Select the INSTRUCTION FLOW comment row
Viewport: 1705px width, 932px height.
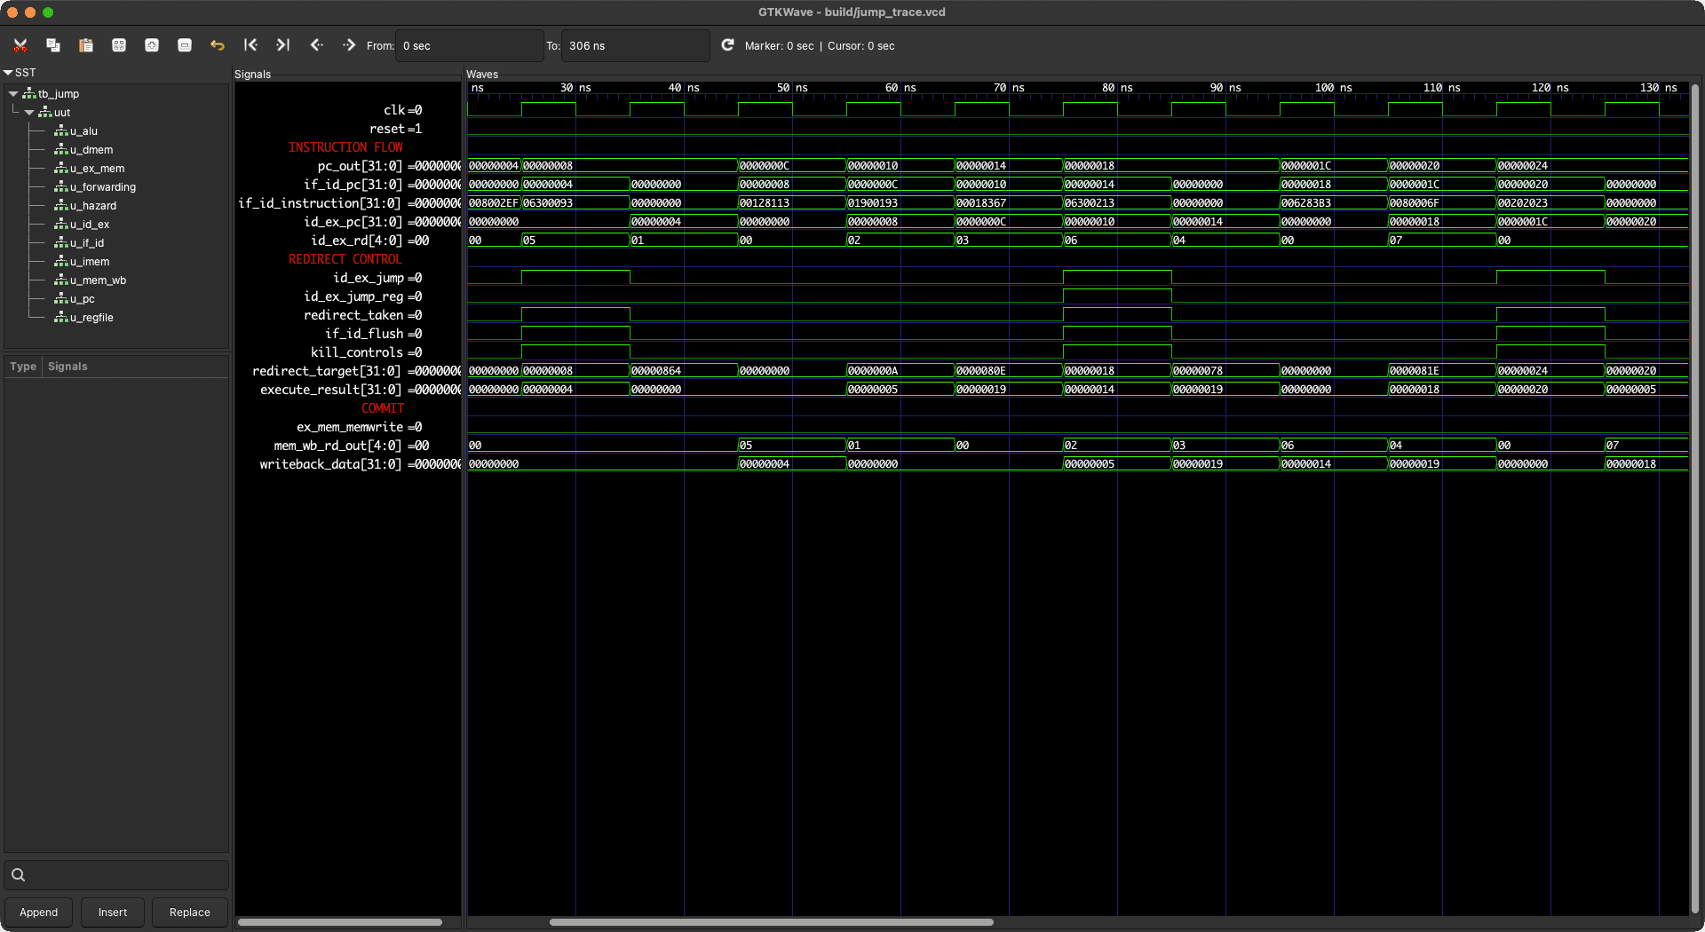347,147
